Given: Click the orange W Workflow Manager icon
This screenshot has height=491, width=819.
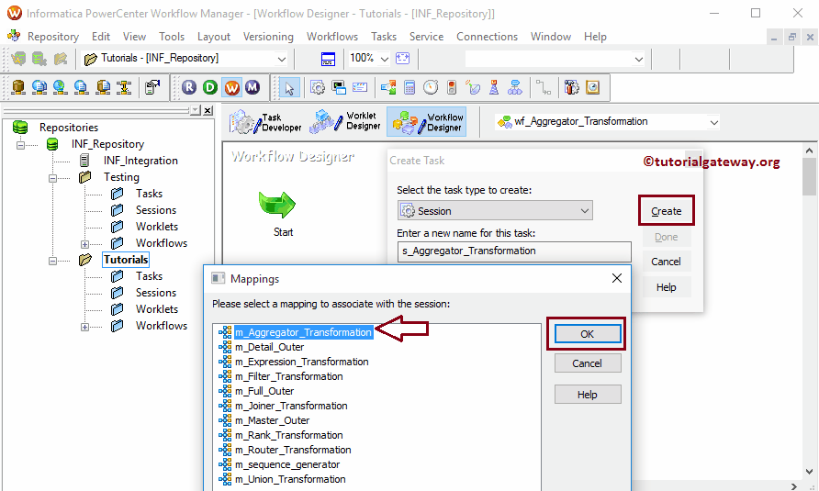Looking at the screenshot, I should pos(232,88).
